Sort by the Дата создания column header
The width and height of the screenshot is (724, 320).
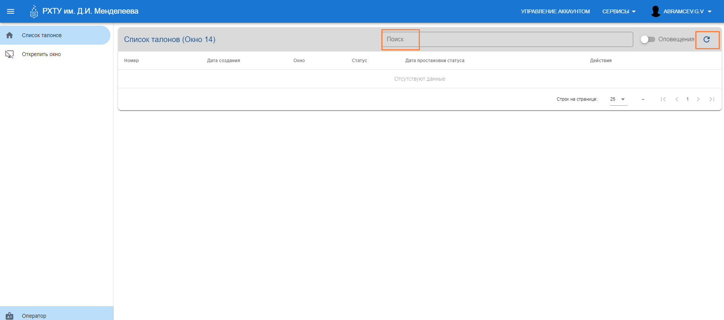click(x=223, y=61)
